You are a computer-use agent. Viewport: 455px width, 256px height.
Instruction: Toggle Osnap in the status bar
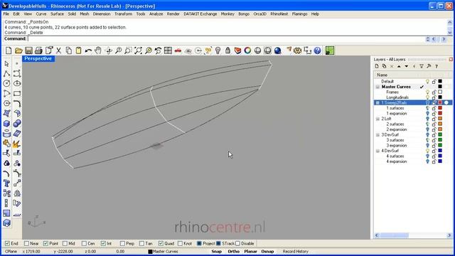tap(267, 252)
